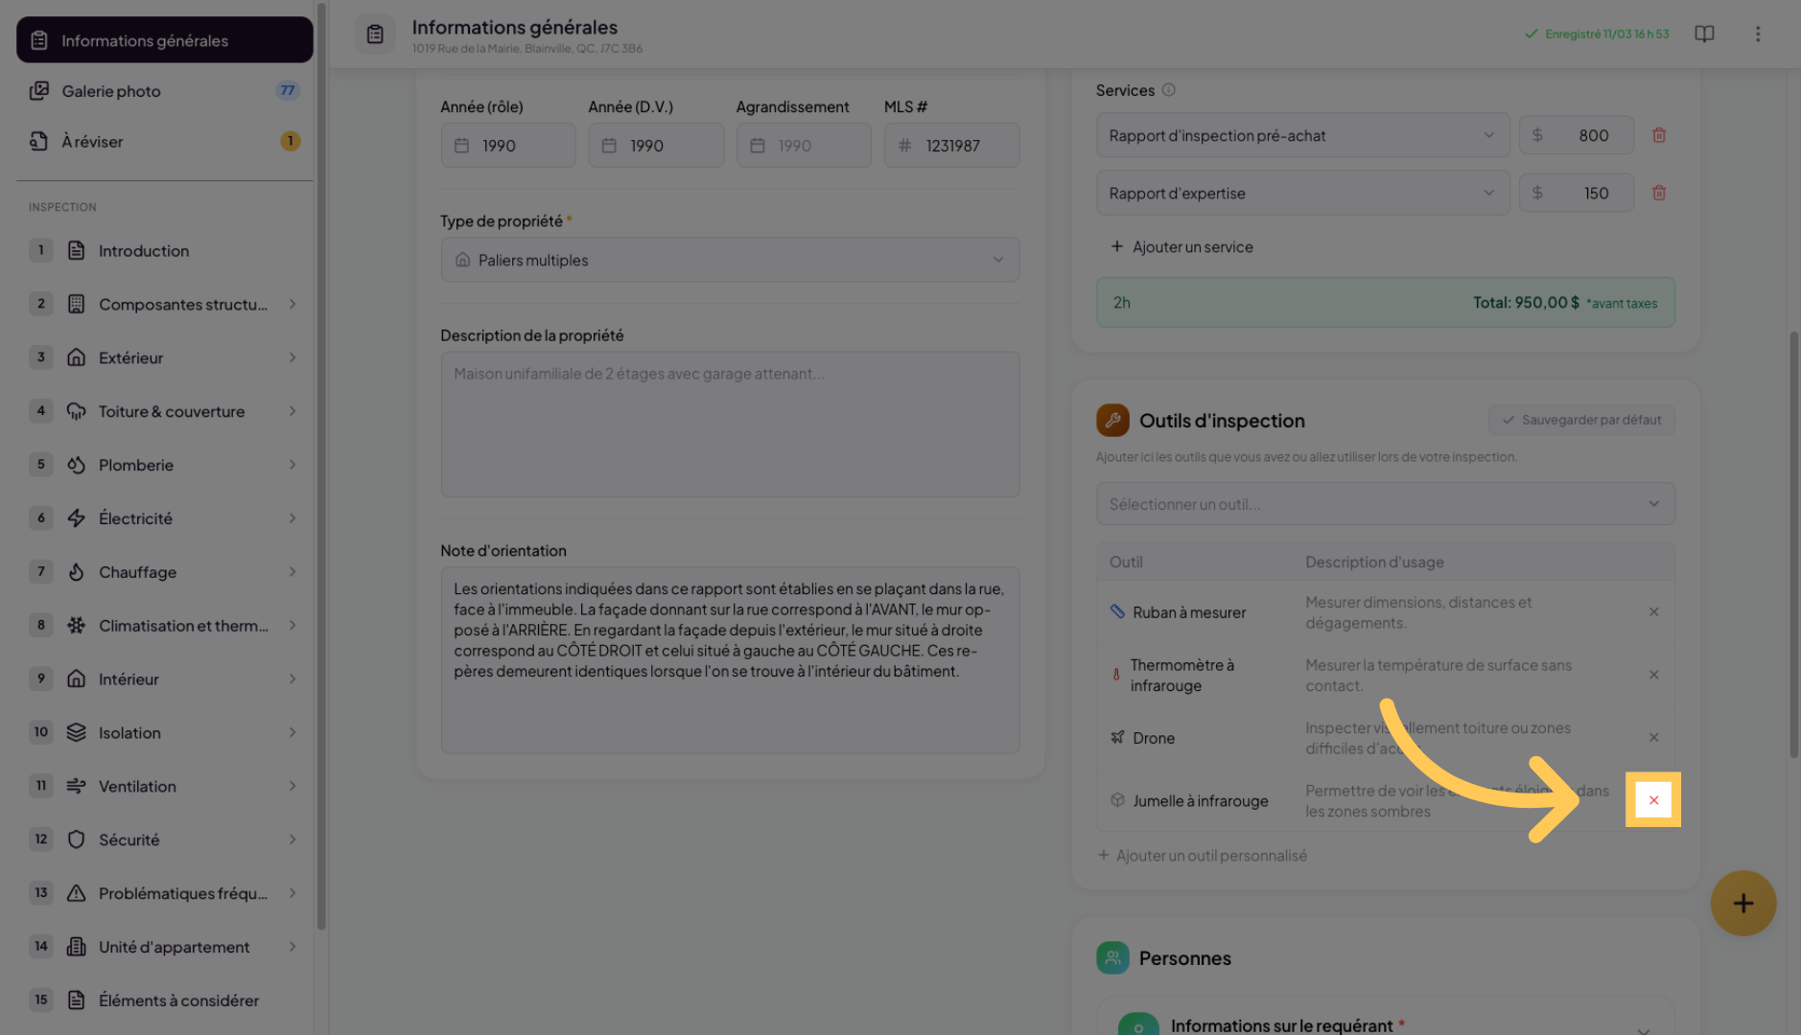Go to the À réviser section

click(92, 142)
